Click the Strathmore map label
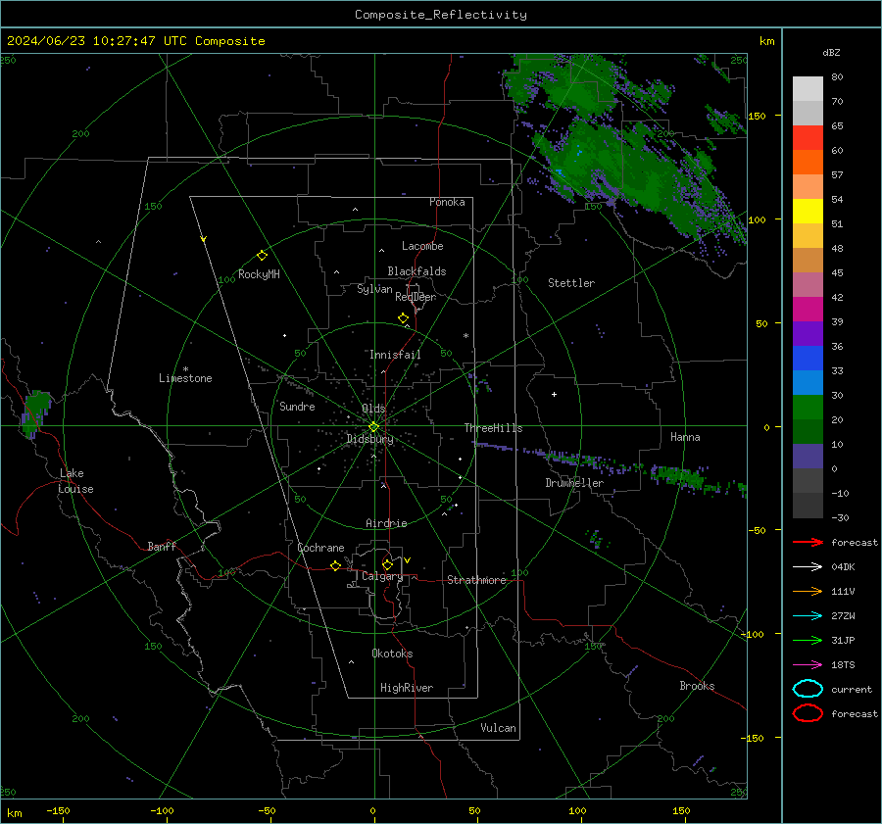Screen dimensions: 882x824 (477, 580)
